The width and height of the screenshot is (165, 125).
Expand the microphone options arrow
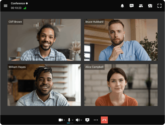pyautogui.click(x=73, y=120)
